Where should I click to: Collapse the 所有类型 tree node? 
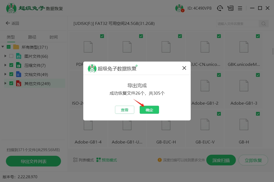click(3, 47)
